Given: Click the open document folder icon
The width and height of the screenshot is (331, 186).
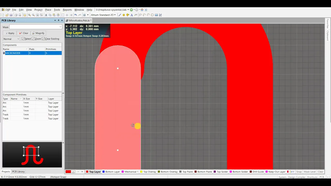Looking at the screenshot, I should click(x=7, y=15).
